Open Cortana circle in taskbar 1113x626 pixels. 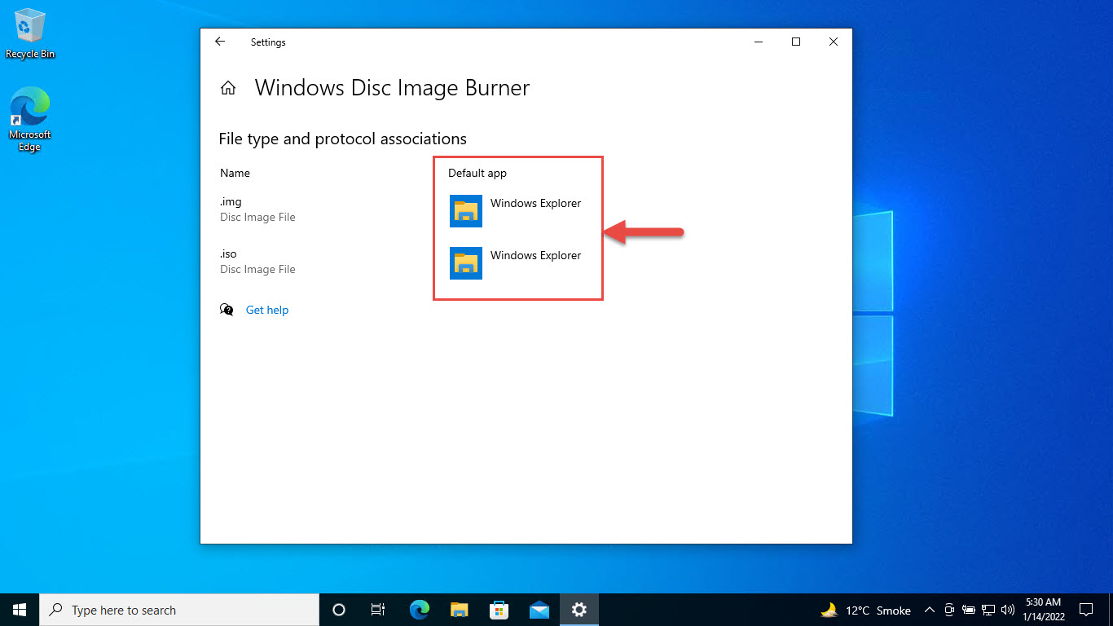point(339,610)
